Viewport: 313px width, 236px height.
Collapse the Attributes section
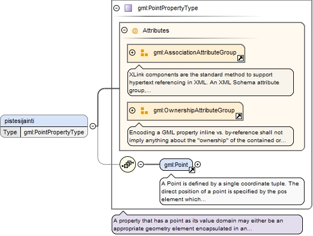[x=125, y=30]
